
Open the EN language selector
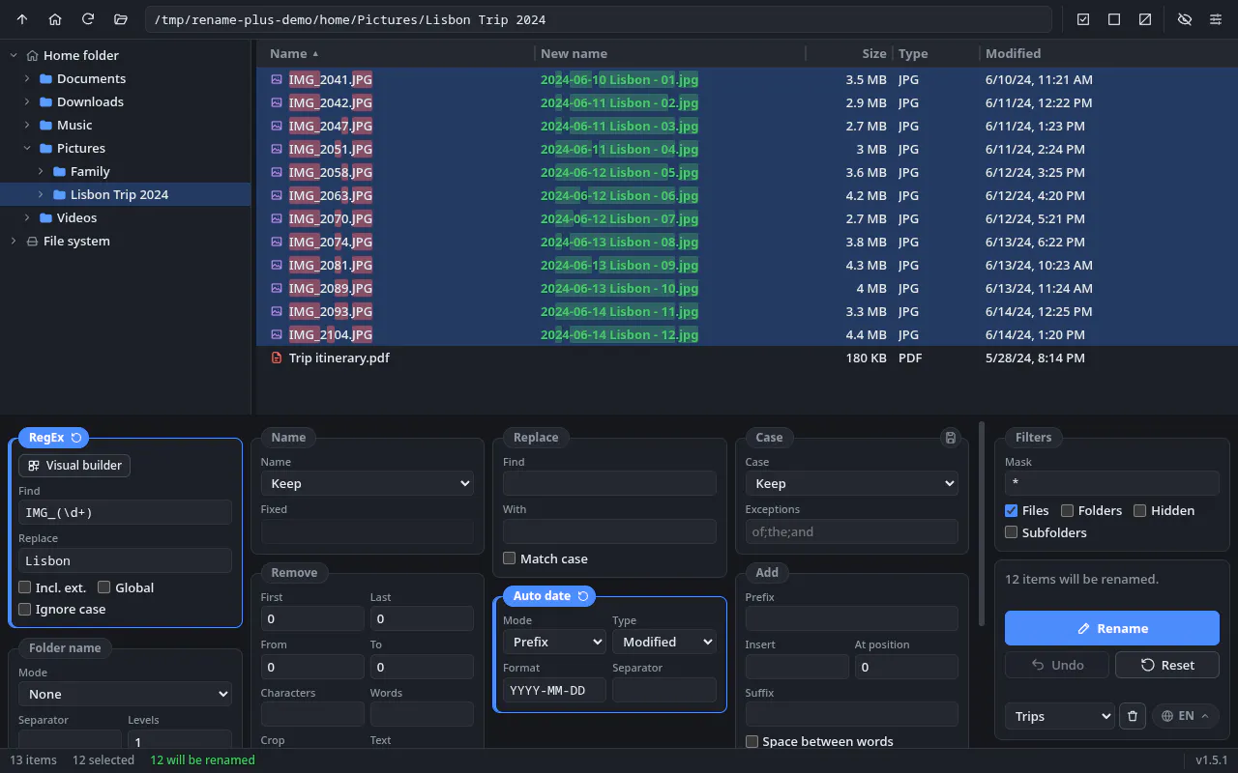click(x=1185, y=716)
